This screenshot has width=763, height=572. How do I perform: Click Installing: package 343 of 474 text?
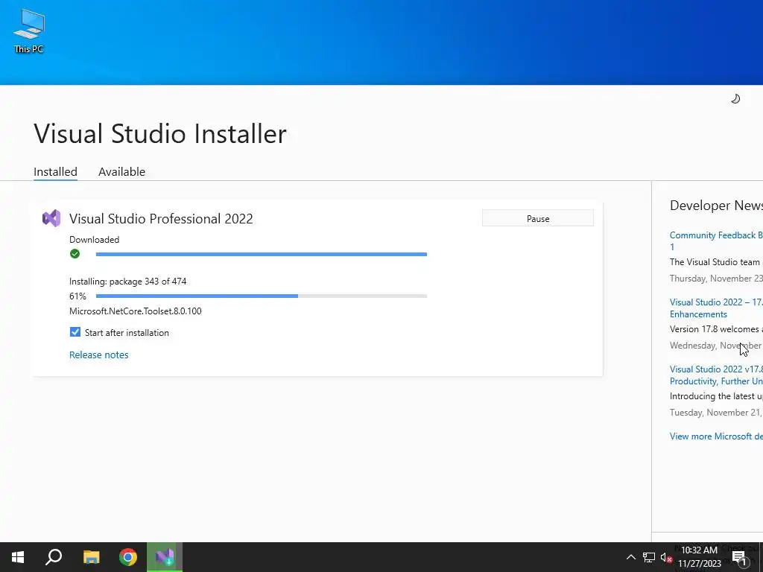(128, 281)
